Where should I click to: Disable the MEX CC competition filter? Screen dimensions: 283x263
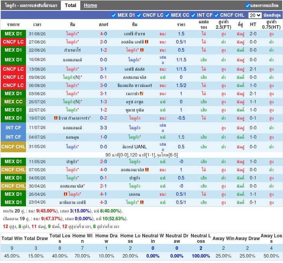[x=167, y=16]
